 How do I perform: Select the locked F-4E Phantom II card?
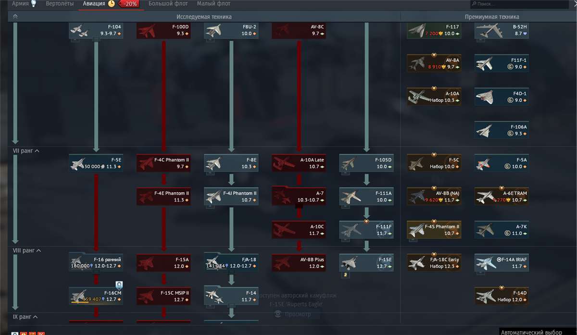tap(163, 196)
